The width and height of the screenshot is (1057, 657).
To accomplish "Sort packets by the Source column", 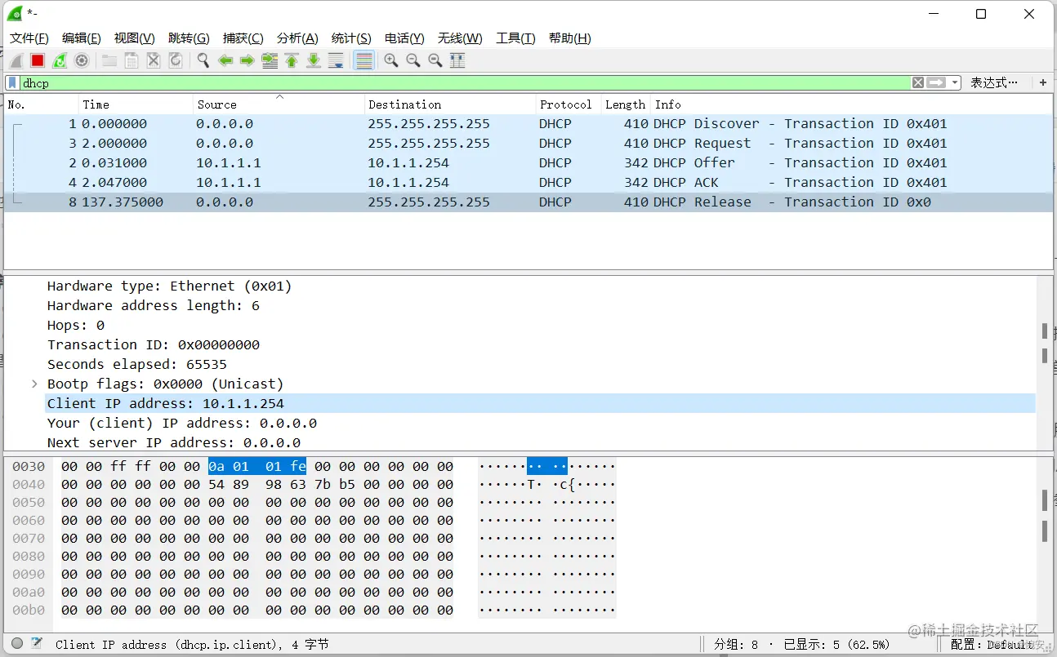I will tap(279, 104).
